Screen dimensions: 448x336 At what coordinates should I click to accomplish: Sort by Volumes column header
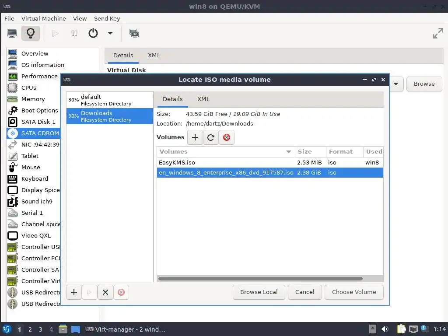click(x=226, y=152)
